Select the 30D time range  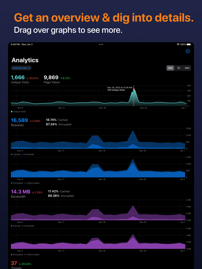click(170, 68)
